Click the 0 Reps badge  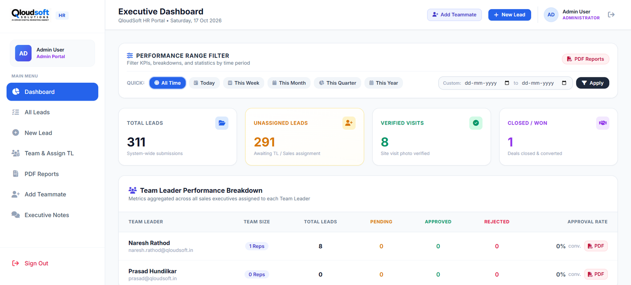(x=257, y=274)
